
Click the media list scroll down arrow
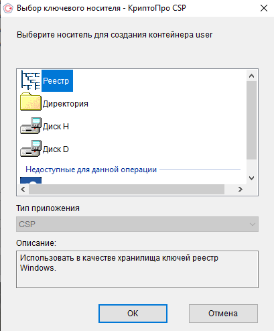[x=251, y=178]
